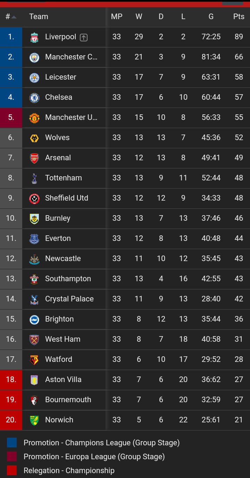This screenshot has height=478, width=250.
Task: Sort standings by Pts column header
Action: click(x=239, y=16)
